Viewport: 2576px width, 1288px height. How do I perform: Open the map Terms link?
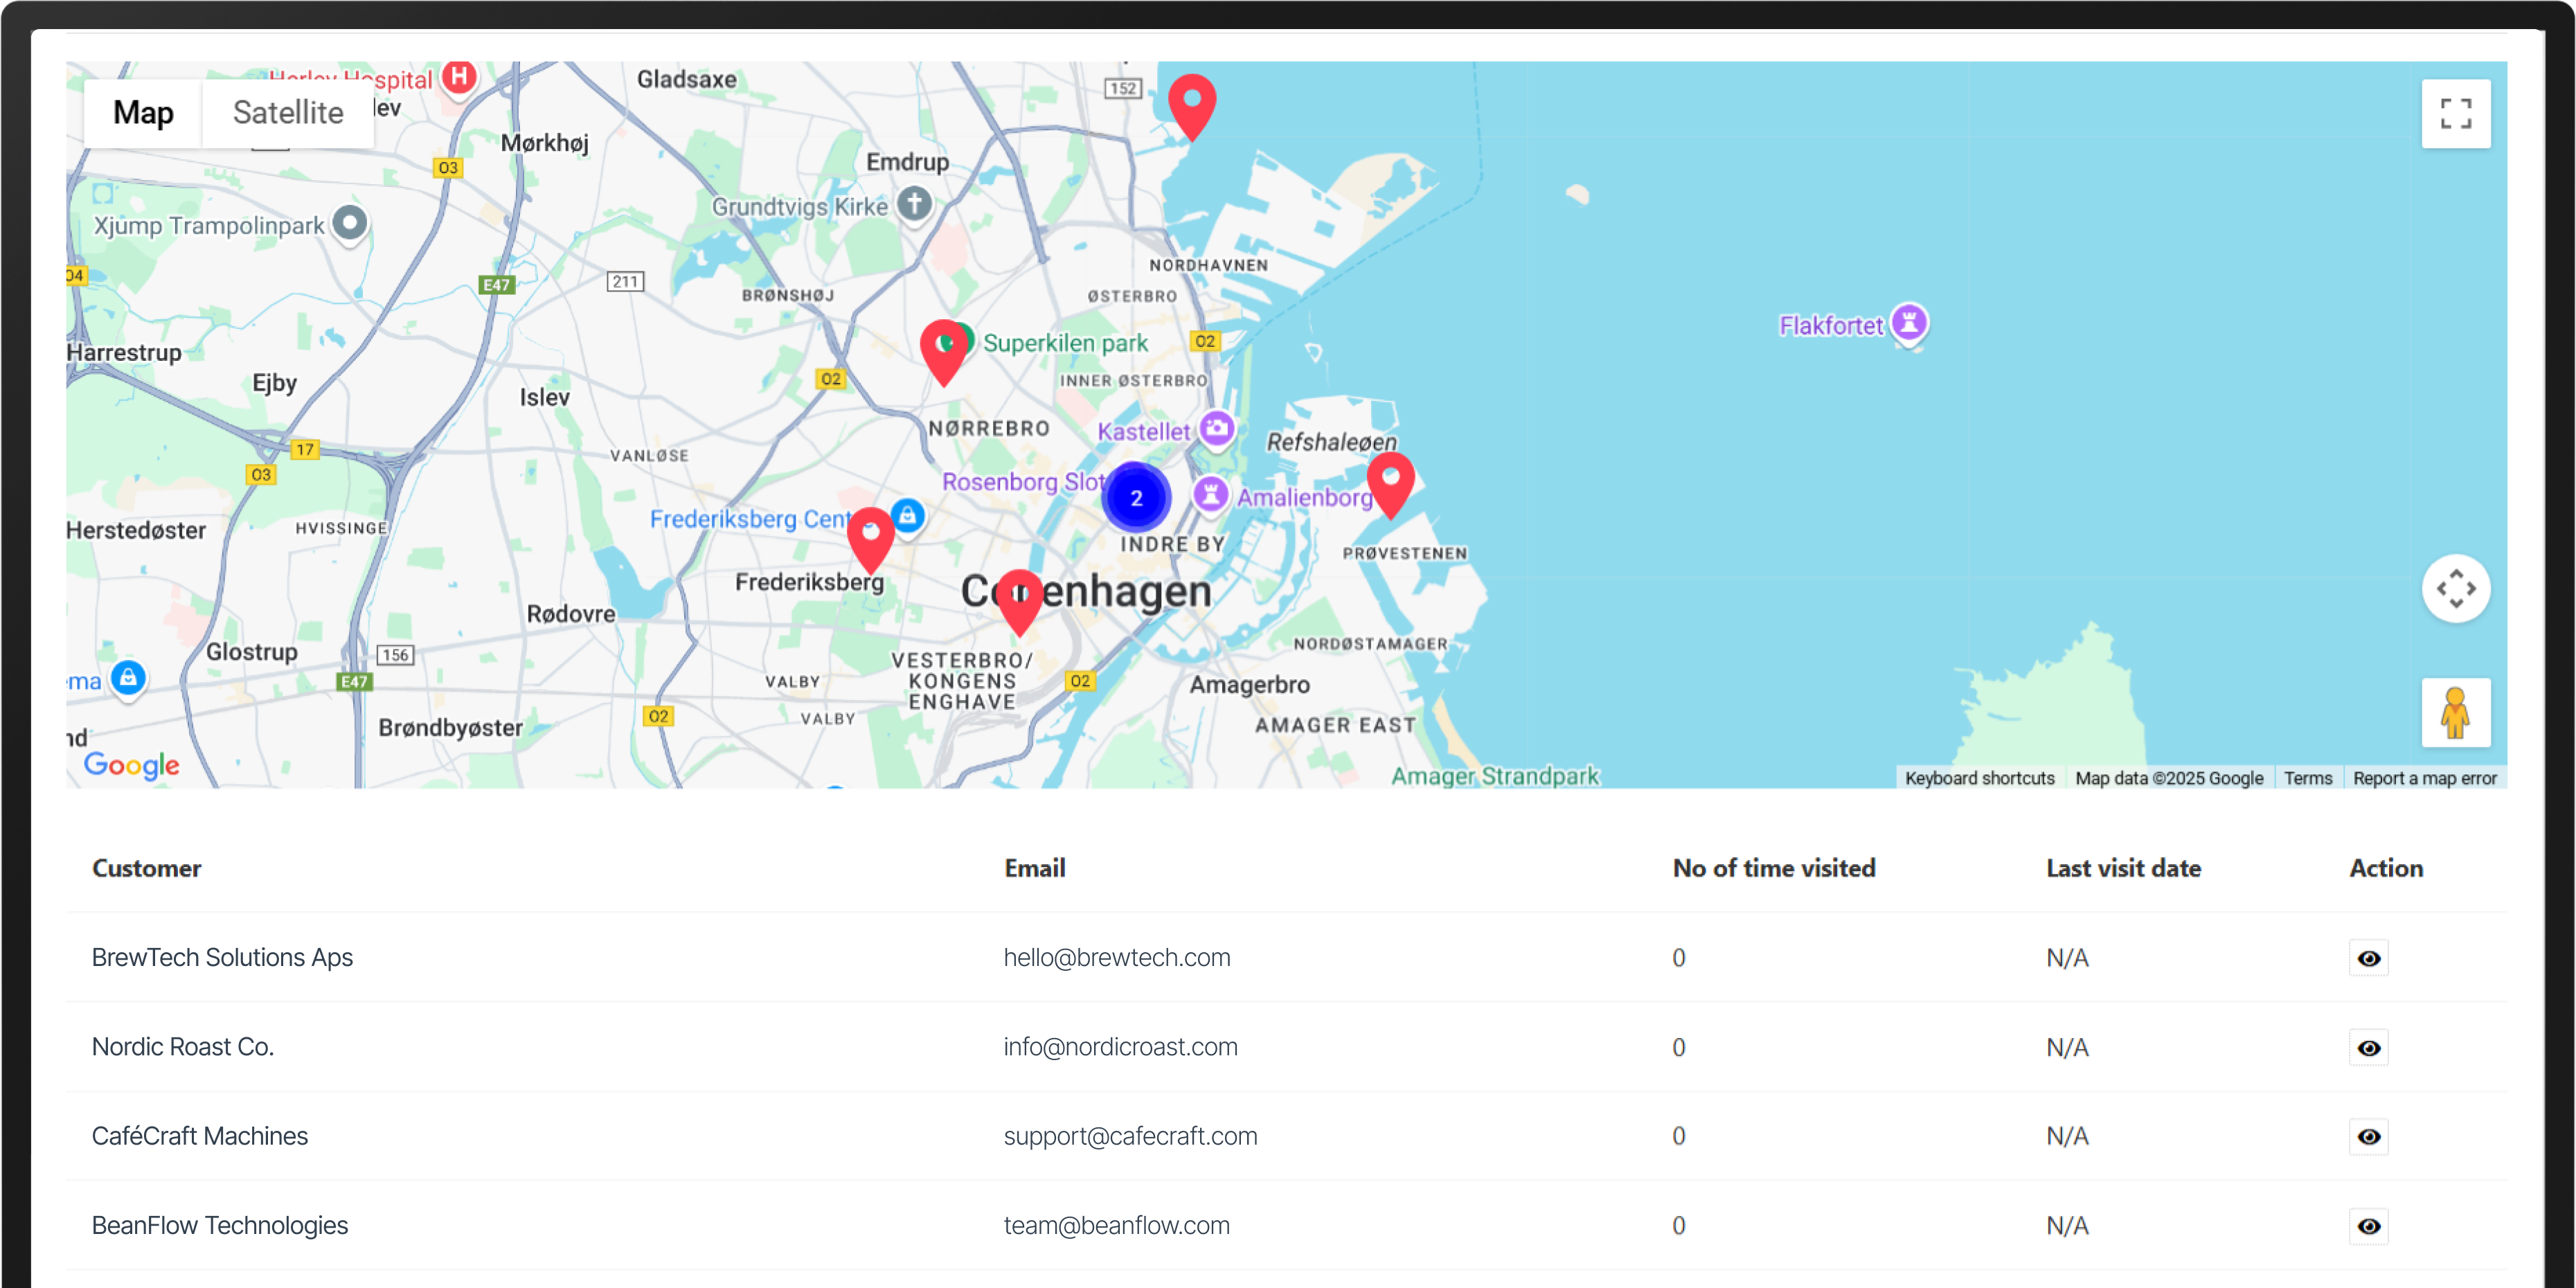pyautogui.click(x=2307, y=778)
